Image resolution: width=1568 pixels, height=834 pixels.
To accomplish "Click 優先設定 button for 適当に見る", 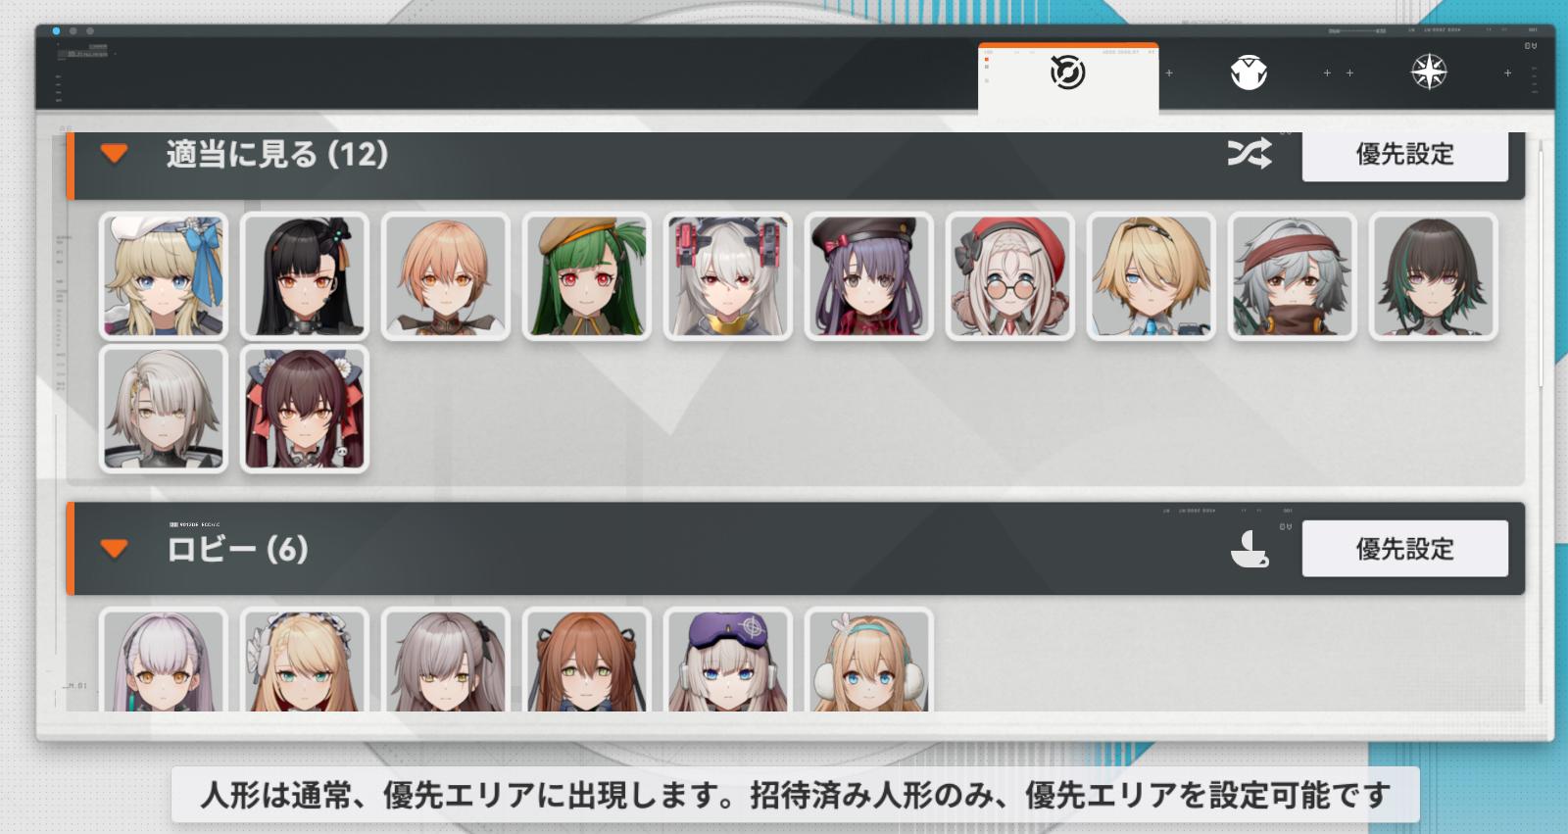I will click(x=1404, y=155).
